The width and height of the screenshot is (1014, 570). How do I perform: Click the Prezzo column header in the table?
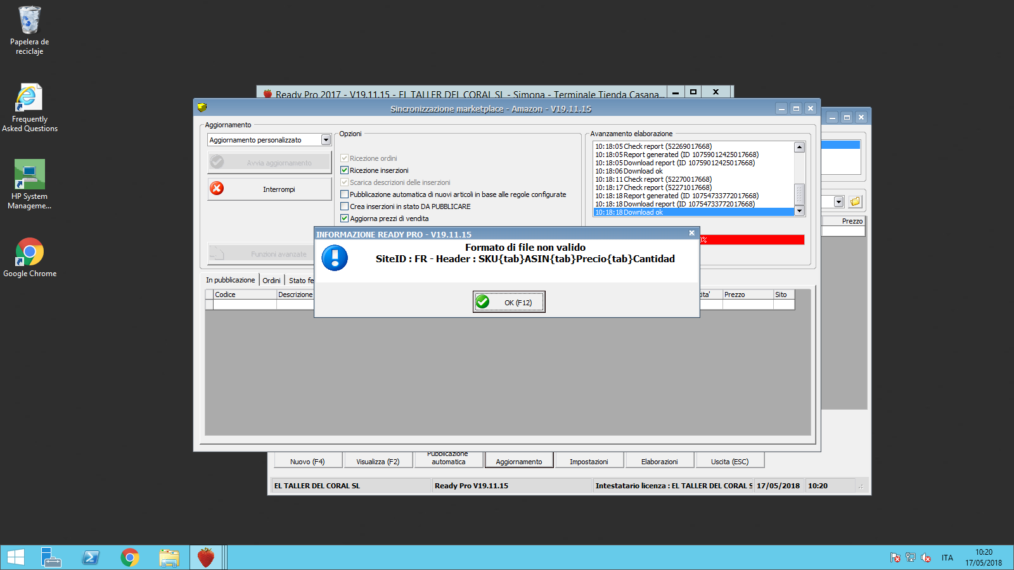click(748, 294)
